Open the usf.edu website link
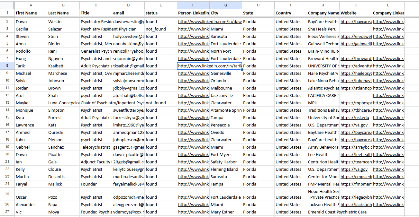 [355, 118]
